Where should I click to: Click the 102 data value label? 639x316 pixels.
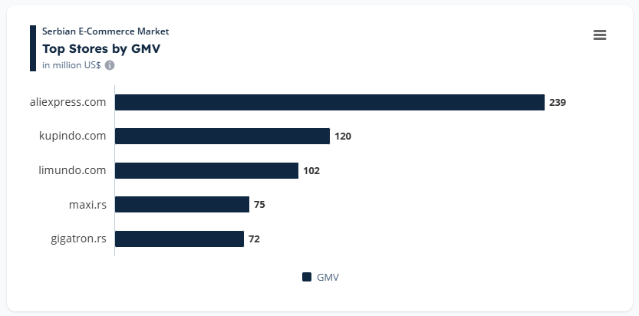pyautogui.click(x=311, y=170)
